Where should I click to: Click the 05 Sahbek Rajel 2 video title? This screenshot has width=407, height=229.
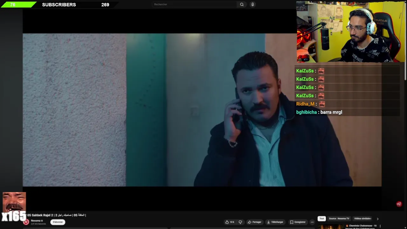pyautogui.click(x=57, y=215)
